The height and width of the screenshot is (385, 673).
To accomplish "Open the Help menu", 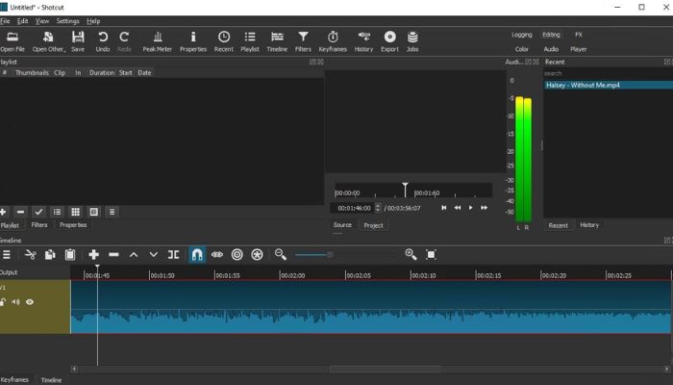I will tap(93, 21).
